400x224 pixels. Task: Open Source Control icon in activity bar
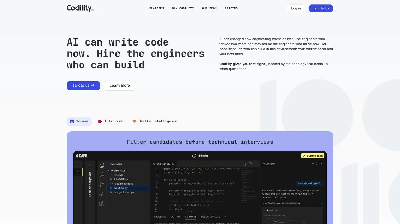tap(102, 185)
